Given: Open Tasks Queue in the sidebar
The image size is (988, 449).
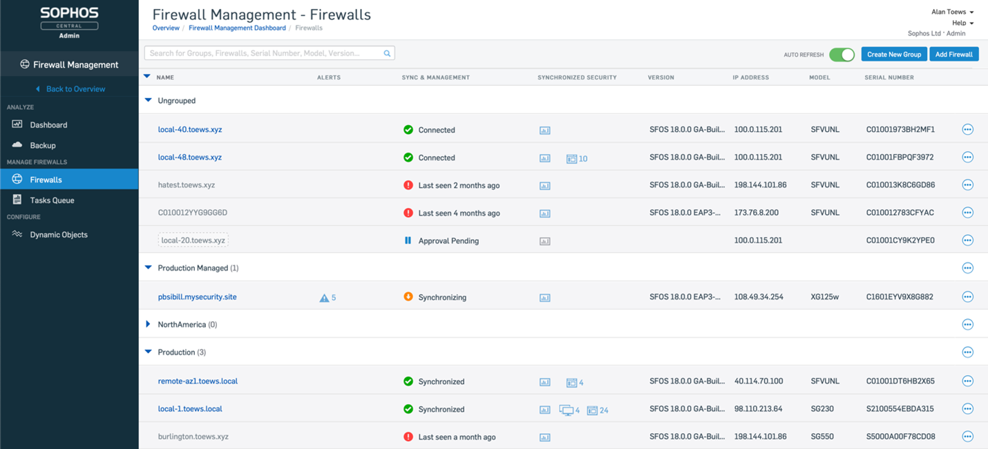Looking at the screenshot, I should tap(52, 200).
